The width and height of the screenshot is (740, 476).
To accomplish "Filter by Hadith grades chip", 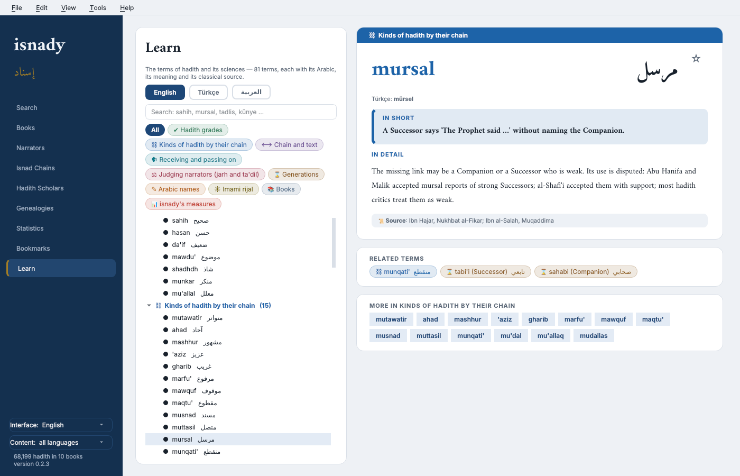I will tap(198, 130).
